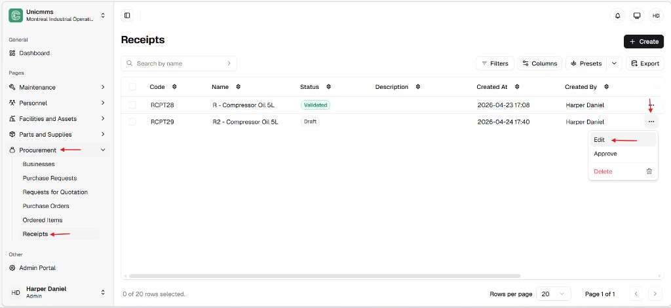Open notifications bell icon
The width and height of the screenshot is (671, 308).
tap(617, 16)
